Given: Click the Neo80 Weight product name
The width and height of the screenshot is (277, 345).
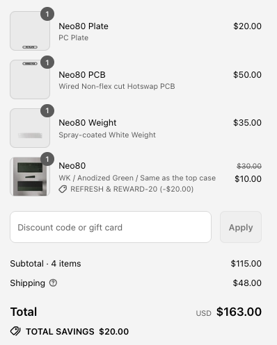Looking at the screenshot, I should (88, 123).
